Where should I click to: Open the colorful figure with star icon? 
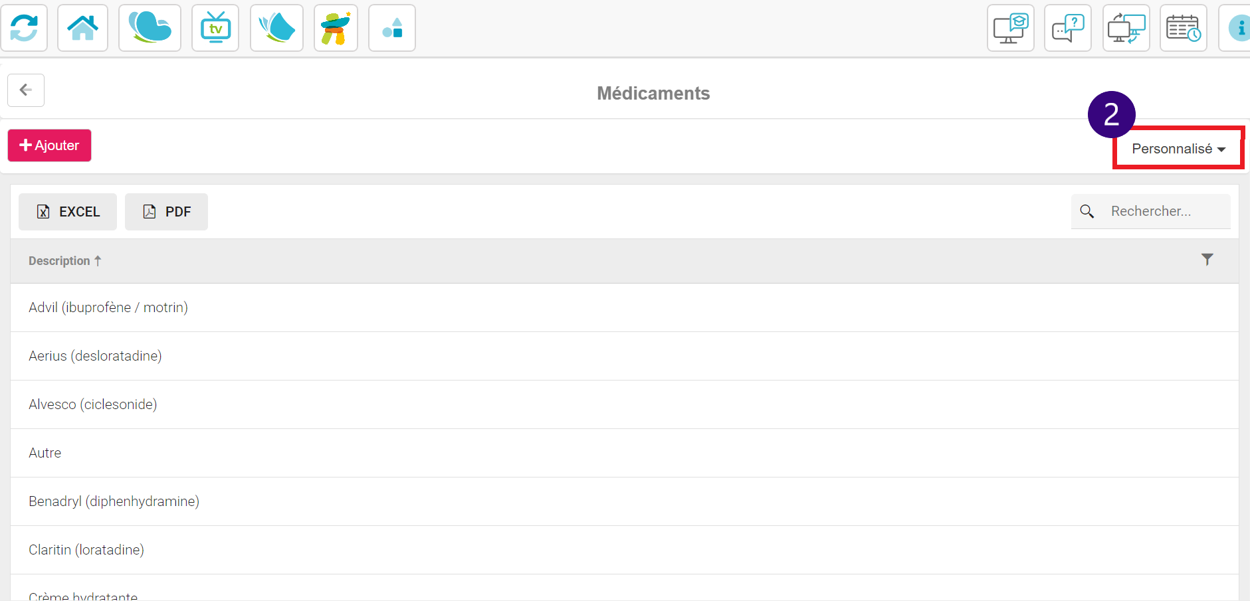pyautogui.click(x=336, y=28)
